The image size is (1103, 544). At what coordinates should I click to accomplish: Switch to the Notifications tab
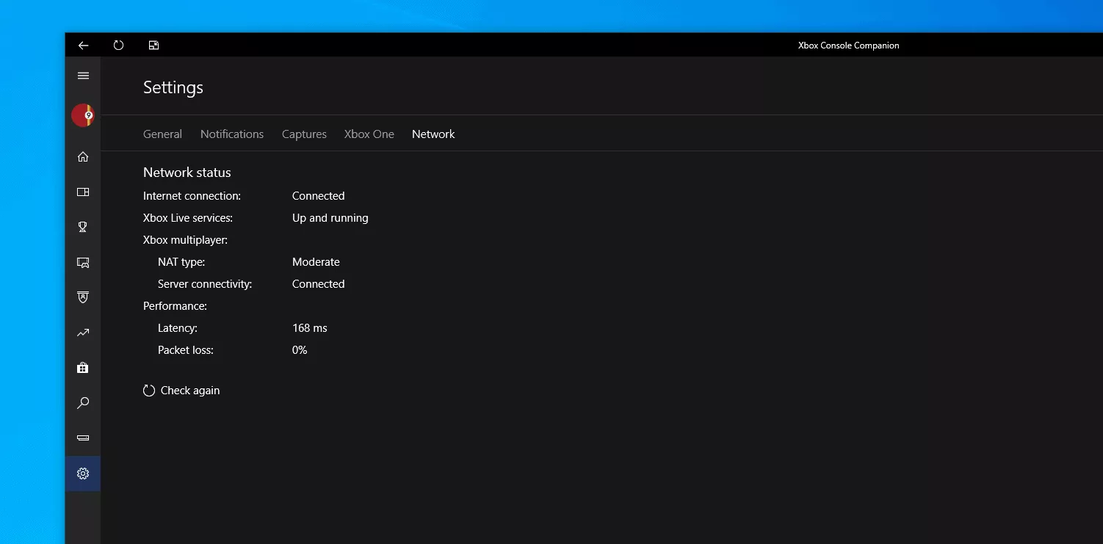tap(232, 134)
